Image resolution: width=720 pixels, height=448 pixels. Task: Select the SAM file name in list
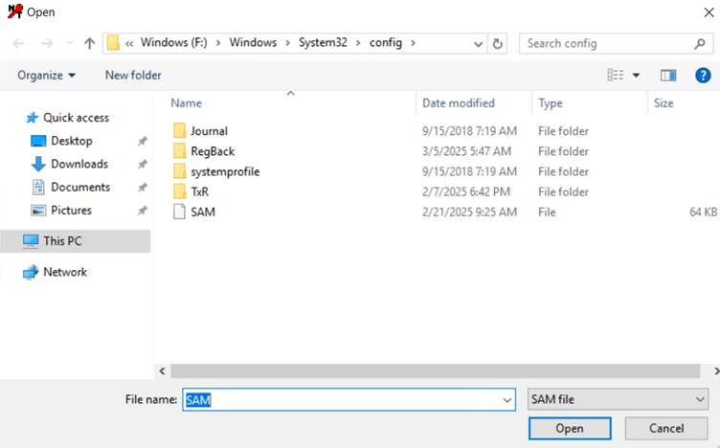(x=203, y=213)
